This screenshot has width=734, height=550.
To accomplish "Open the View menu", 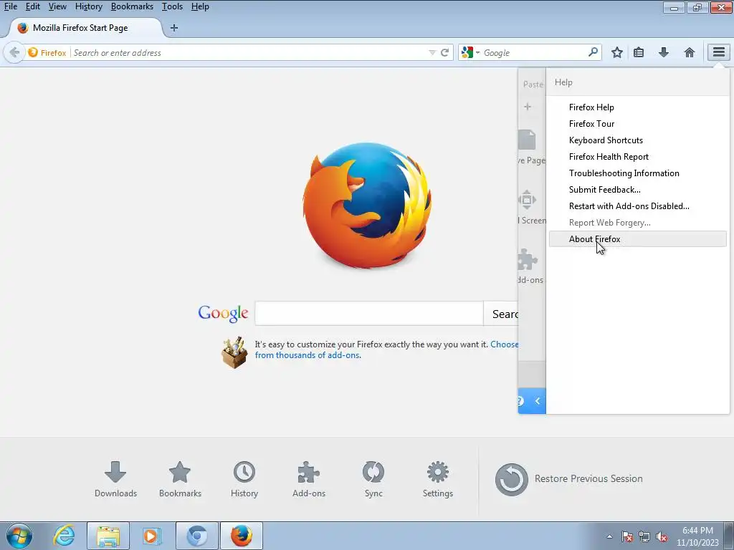I will (x=57, y=6).
